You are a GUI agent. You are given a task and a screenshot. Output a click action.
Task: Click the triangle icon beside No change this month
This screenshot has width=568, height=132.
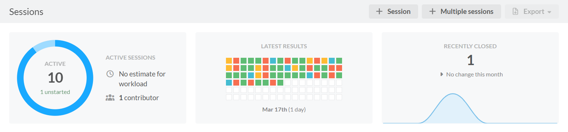442,74
